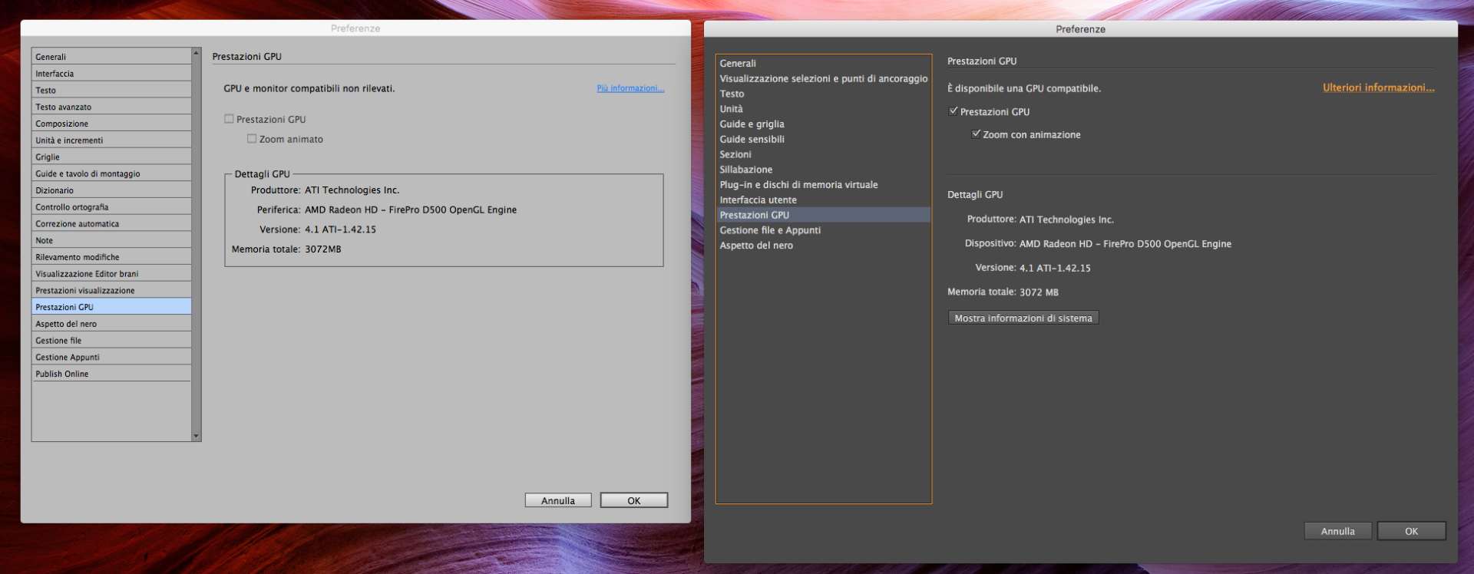Open Controllo ortografia preferences
Screen dimensions: 1474x574
coord(111,207)
